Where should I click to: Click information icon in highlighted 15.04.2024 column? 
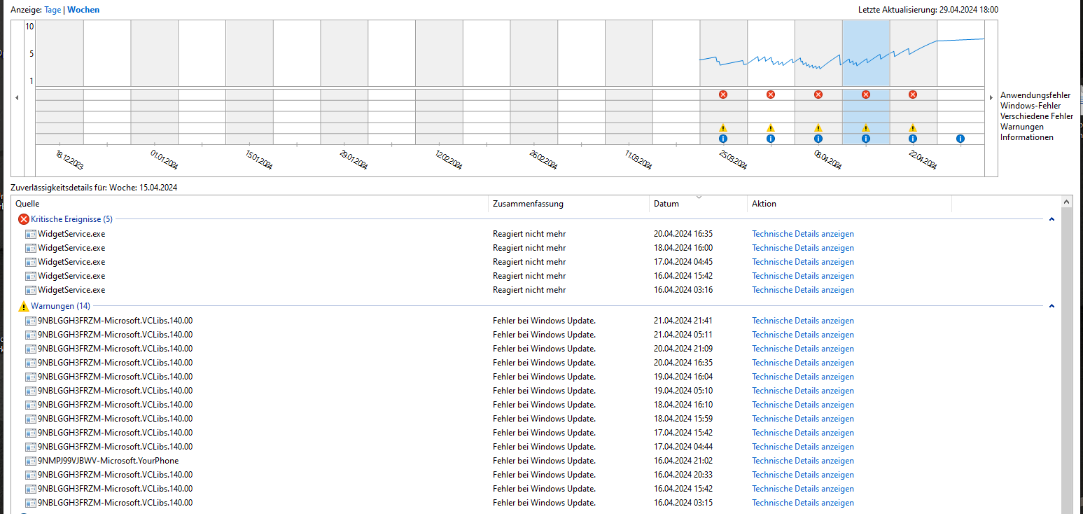pyautogui.click(x=866, y=139)
